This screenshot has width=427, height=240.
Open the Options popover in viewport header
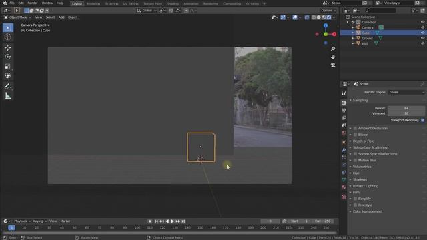click(328, 11)
